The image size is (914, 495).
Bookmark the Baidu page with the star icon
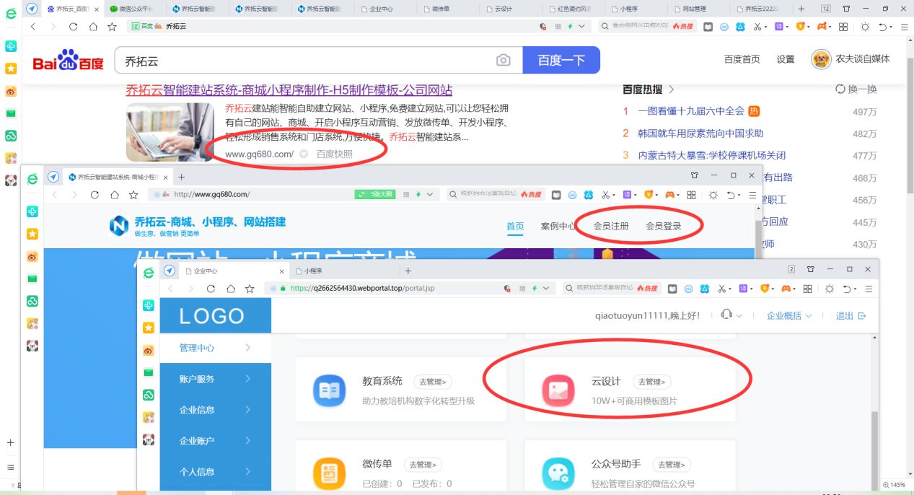coord(112,27)
